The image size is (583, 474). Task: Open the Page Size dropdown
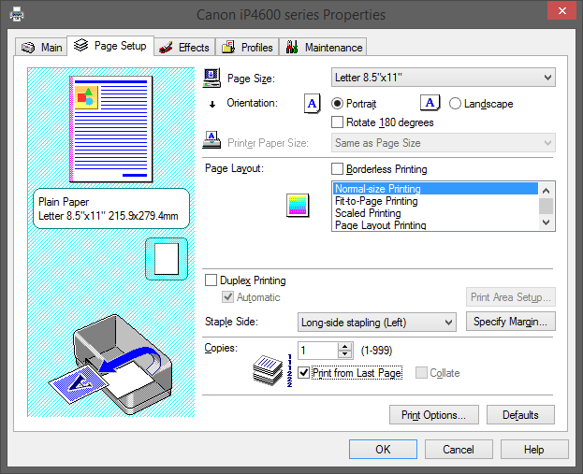click(444, 78)
